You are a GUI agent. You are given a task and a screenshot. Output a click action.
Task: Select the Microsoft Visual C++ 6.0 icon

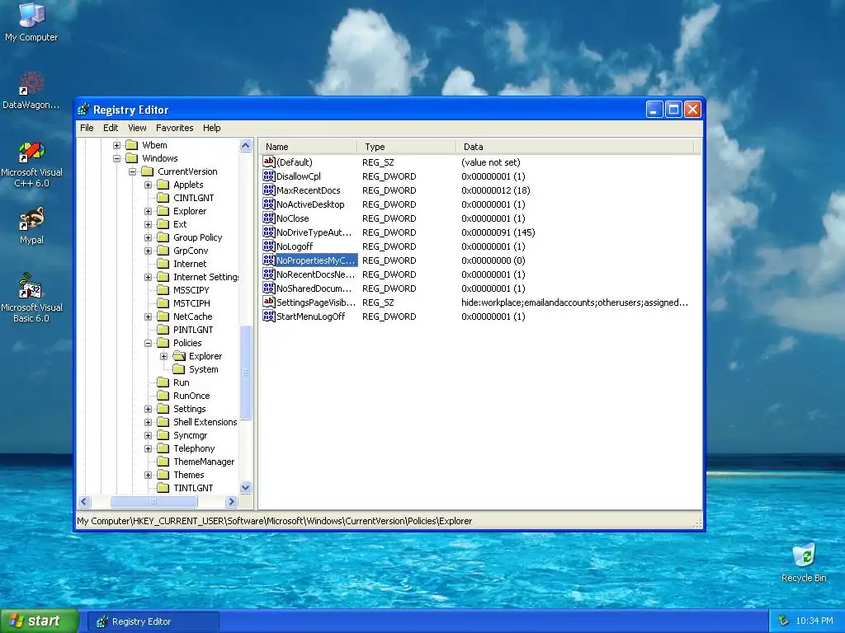(31, 152)
